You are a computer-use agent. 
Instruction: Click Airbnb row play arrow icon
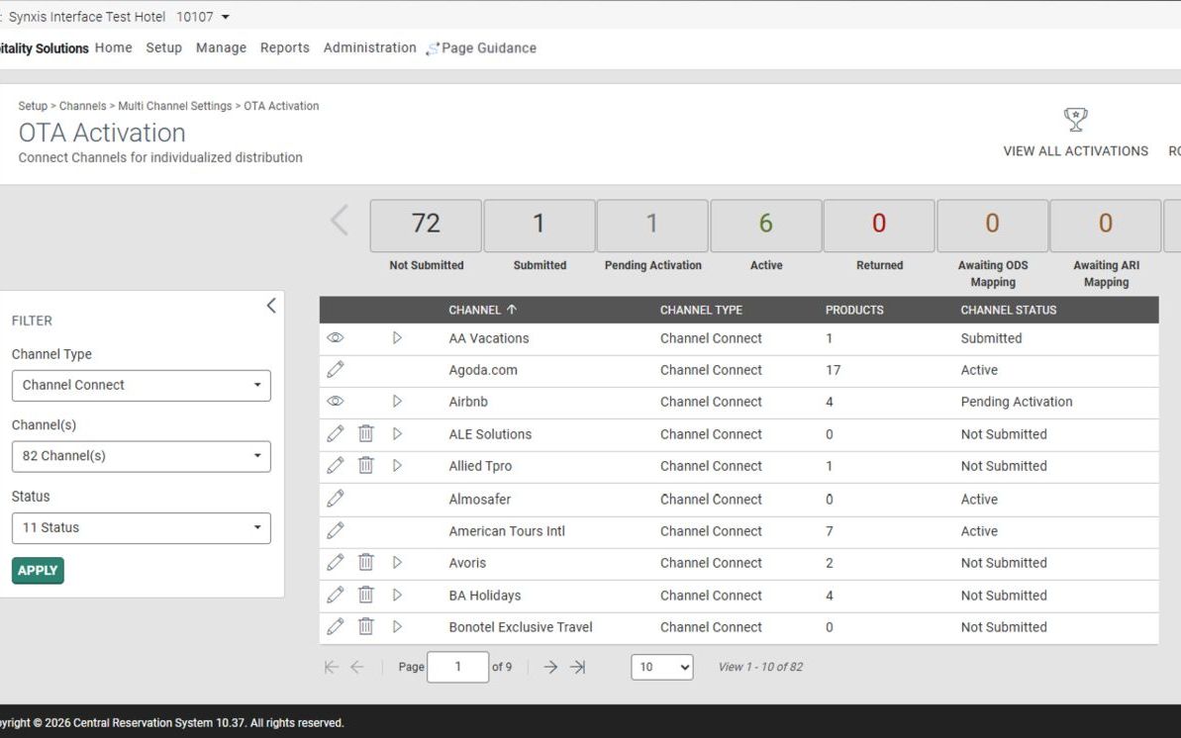[x=397, y=402]
